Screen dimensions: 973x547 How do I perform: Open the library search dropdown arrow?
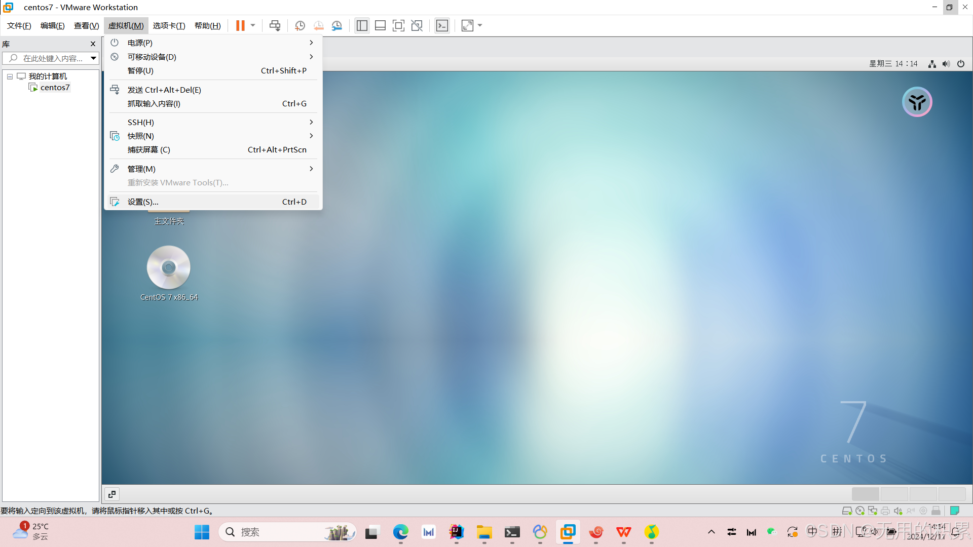pos(94,58)
